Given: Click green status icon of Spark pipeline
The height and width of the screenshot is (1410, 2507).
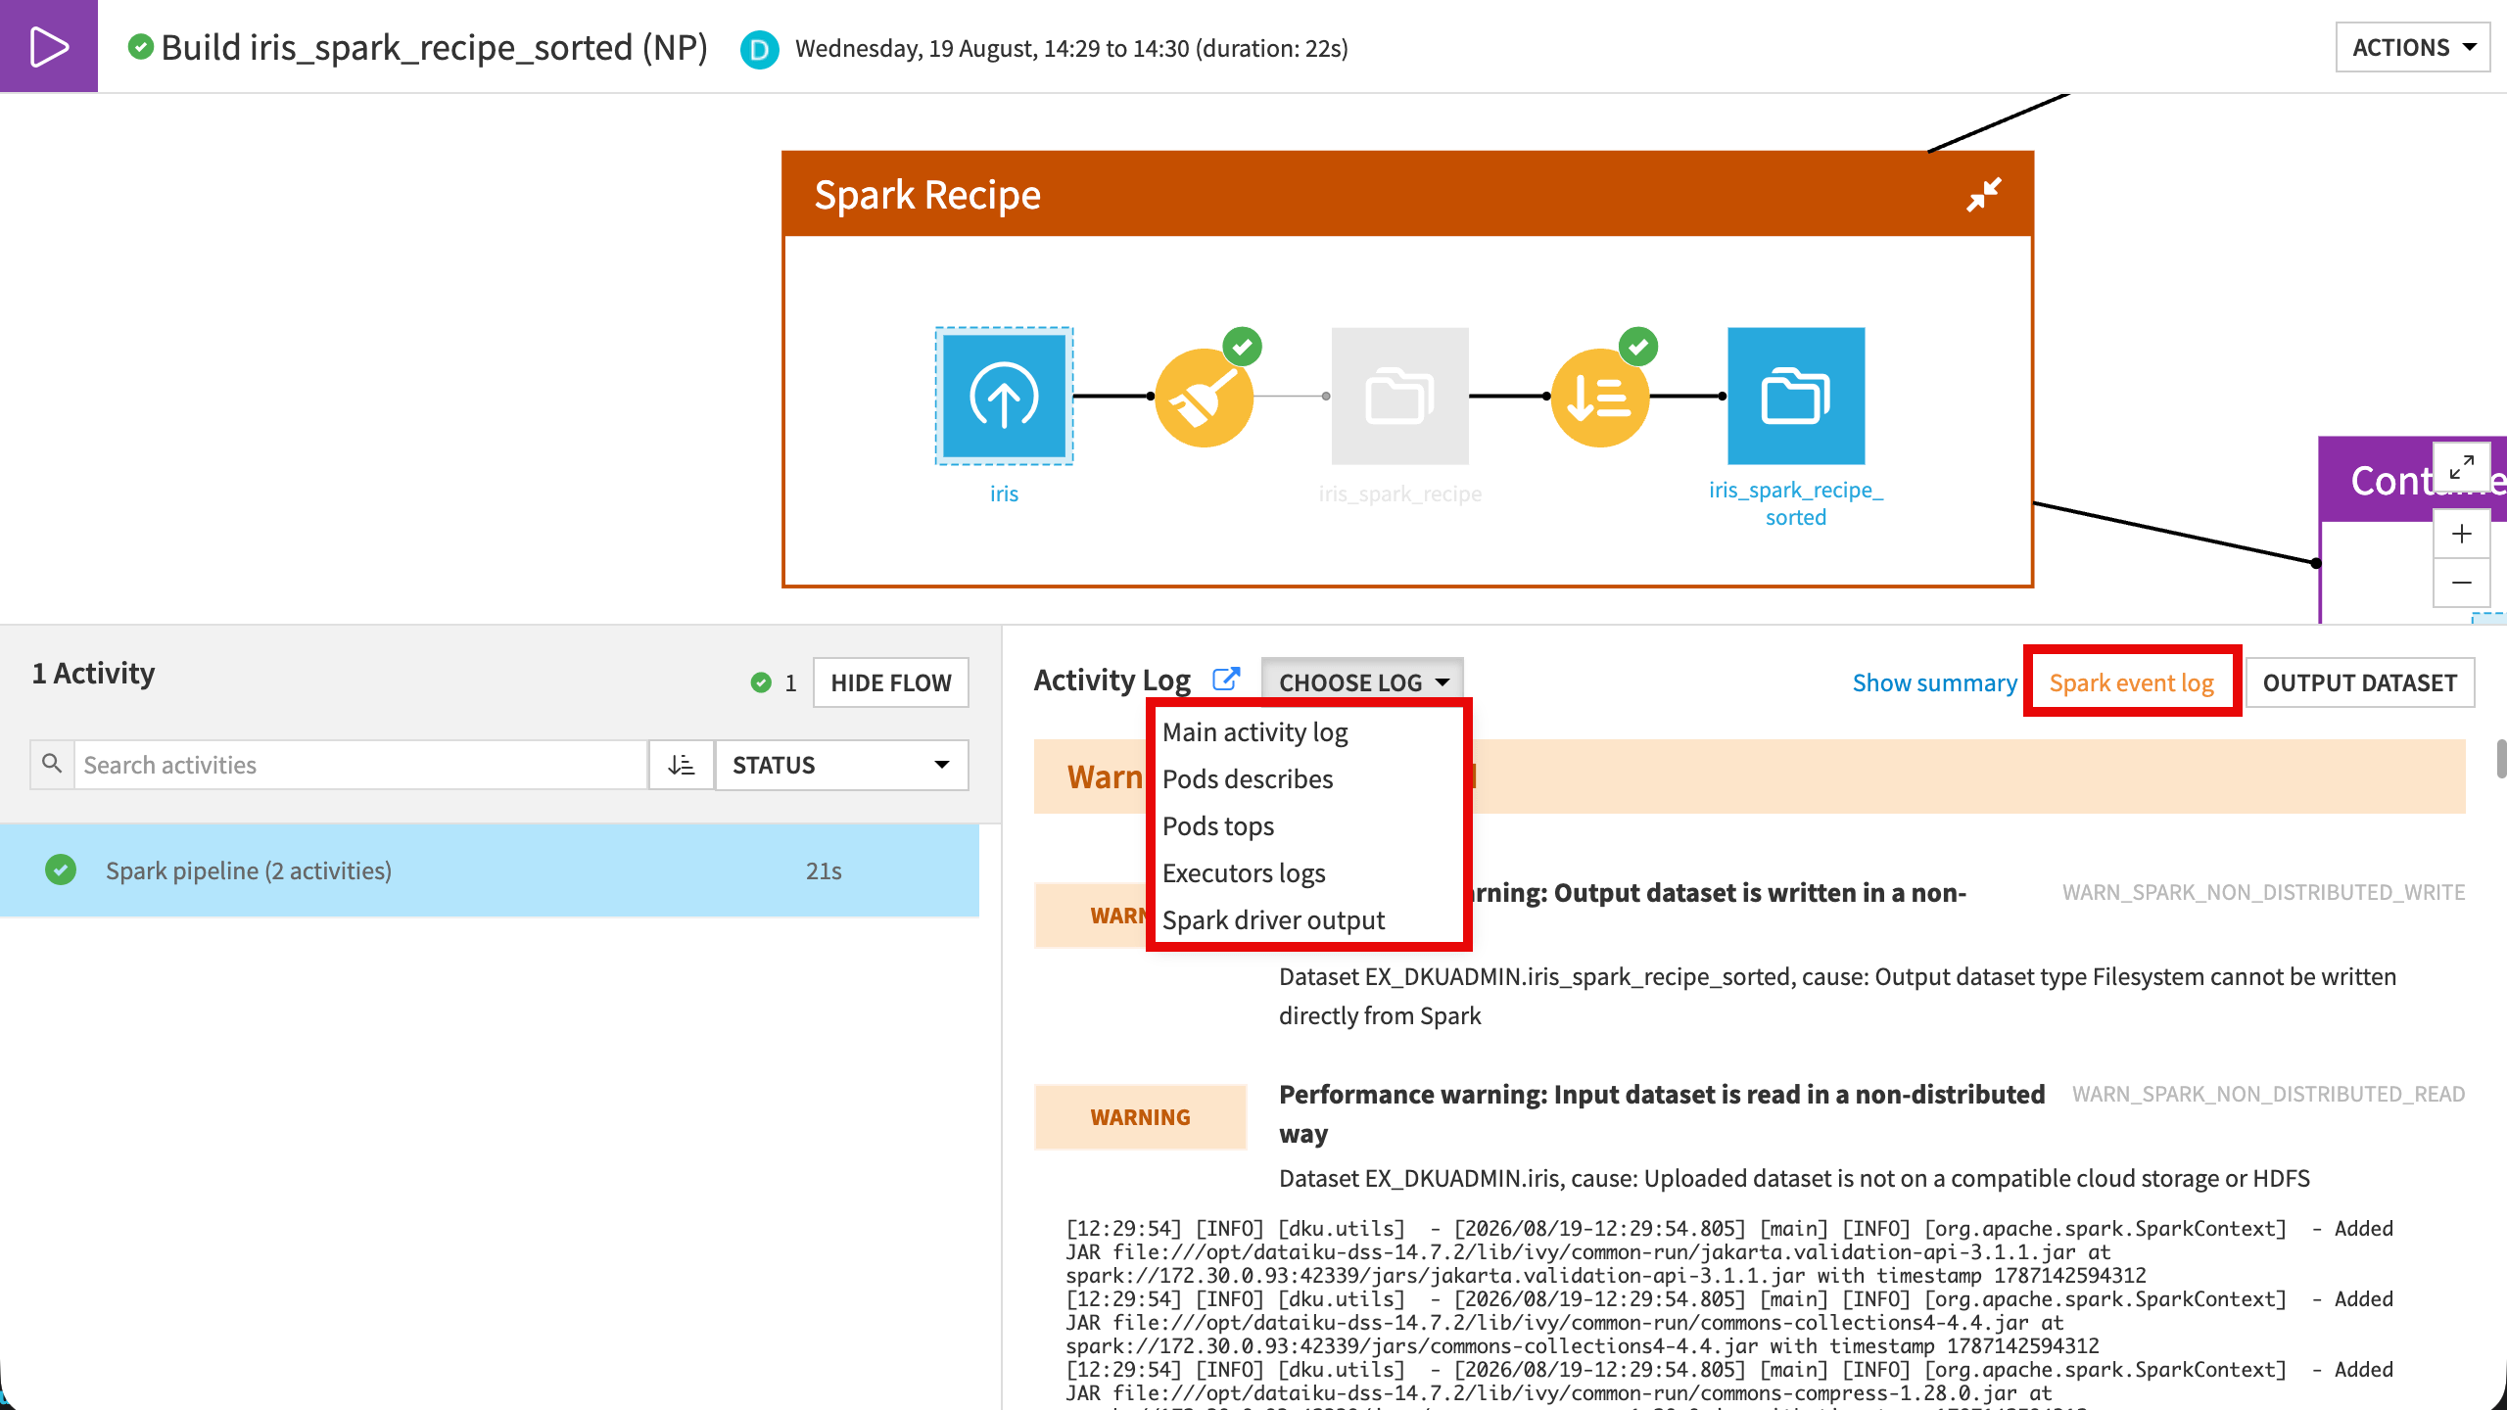Looking at the screenshot, I should (x=61, y=869).
